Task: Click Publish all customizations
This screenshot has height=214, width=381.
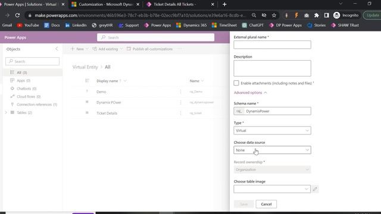Action: point(149,49)
